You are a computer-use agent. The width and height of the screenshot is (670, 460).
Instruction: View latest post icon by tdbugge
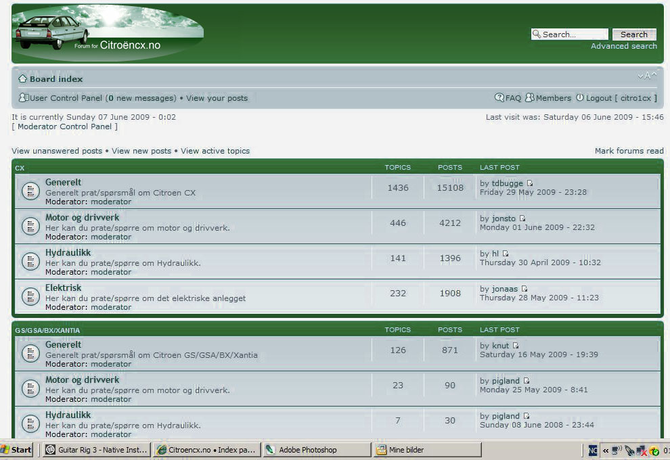click(529, 183)
